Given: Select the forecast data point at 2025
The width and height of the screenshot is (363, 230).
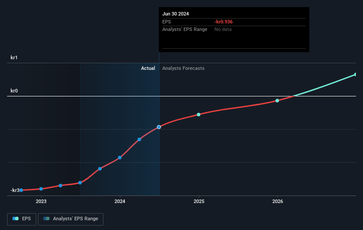Looking at the screenshot, I should coord(199,115).
